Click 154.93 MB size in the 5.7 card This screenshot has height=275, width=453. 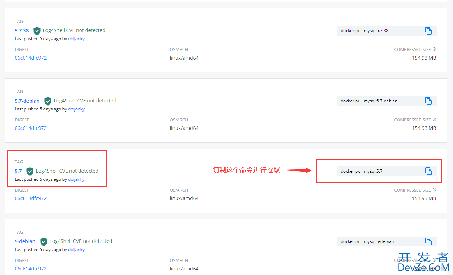424,198
